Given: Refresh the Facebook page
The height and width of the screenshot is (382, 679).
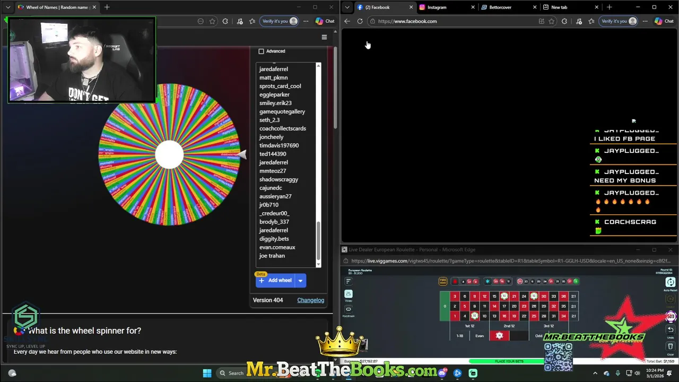Looking at the screenshot, I should (x=360, y=21).
